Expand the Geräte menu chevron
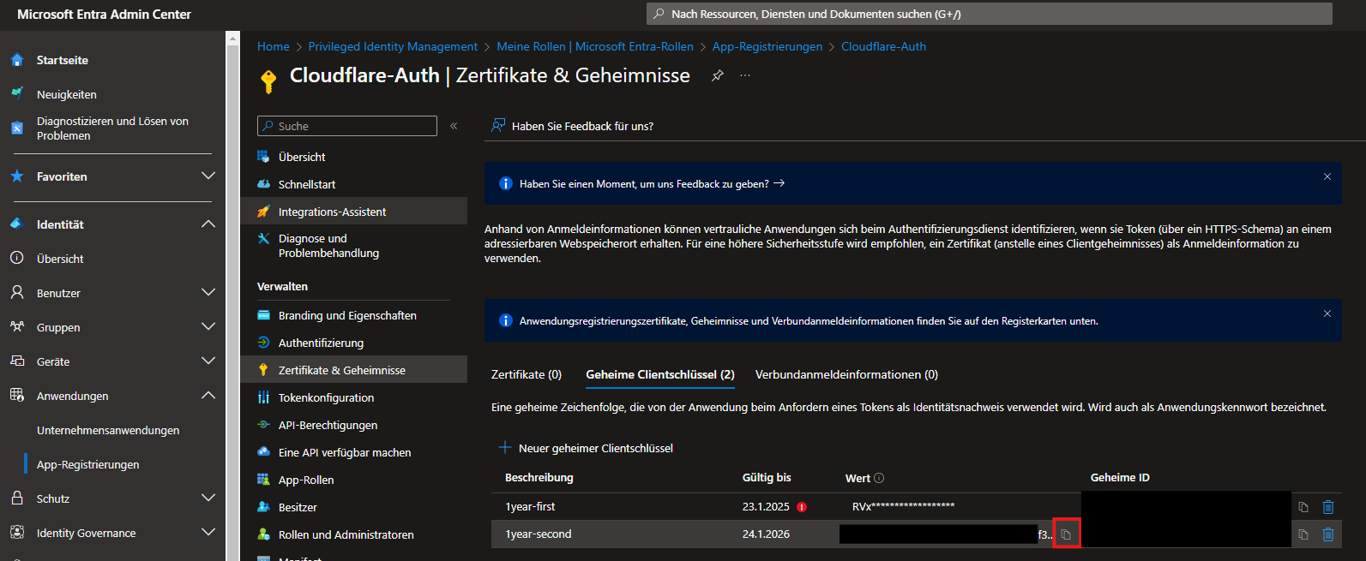 click(x=208, y=361)
